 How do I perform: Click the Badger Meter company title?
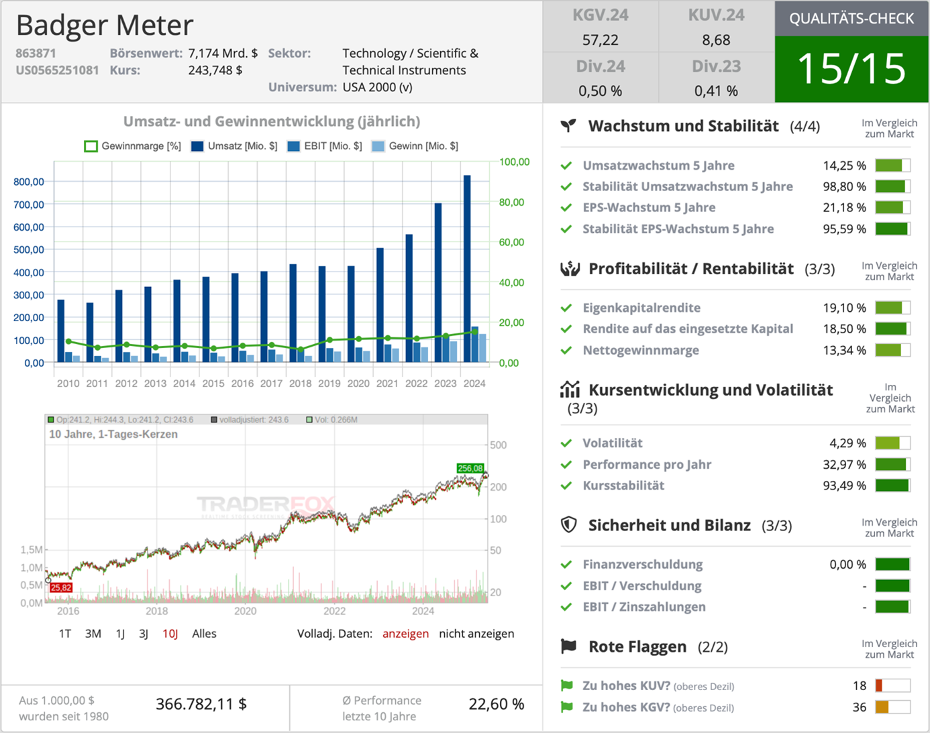point(105,25)
